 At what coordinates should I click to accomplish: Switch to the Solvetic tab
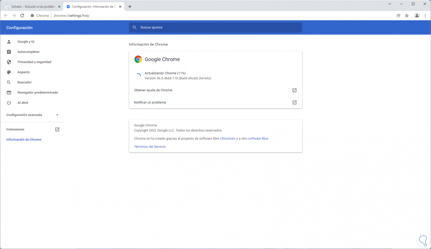click(x=33, y=7)
